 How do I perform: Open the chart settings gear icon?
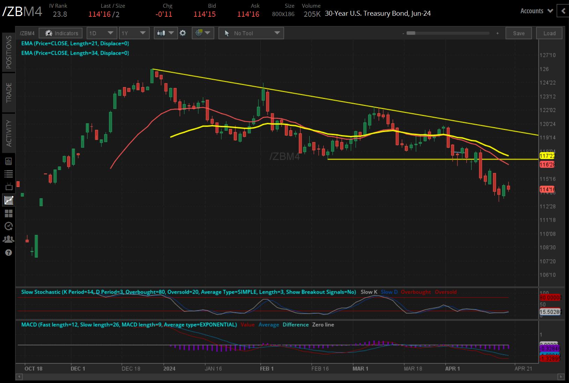pos(183,33)
